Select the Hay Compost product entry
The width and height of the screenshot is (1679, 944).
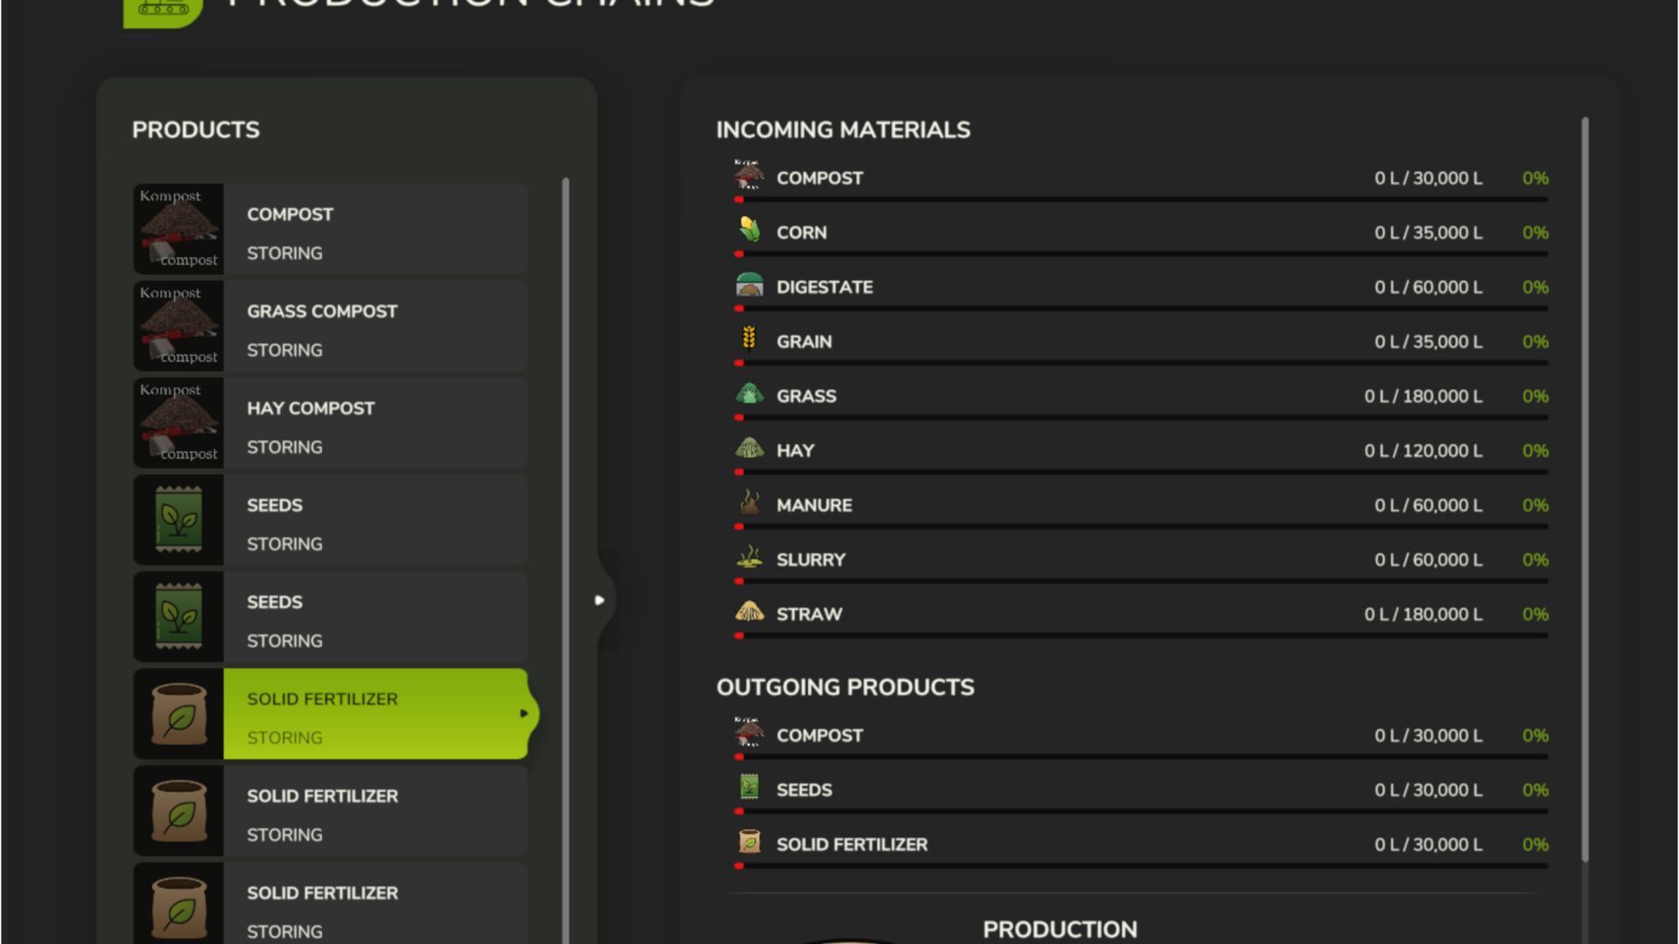374,423
